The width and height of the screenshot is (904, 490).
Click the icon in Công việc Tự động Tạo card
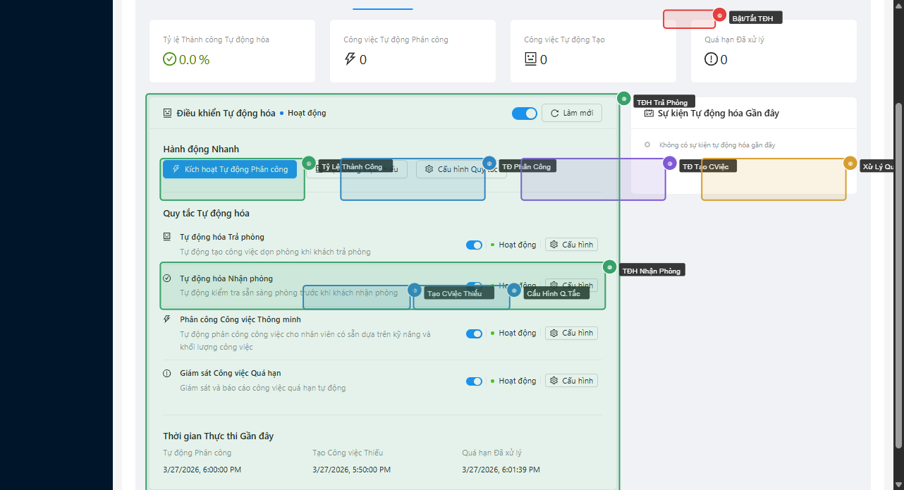[530, 59]
